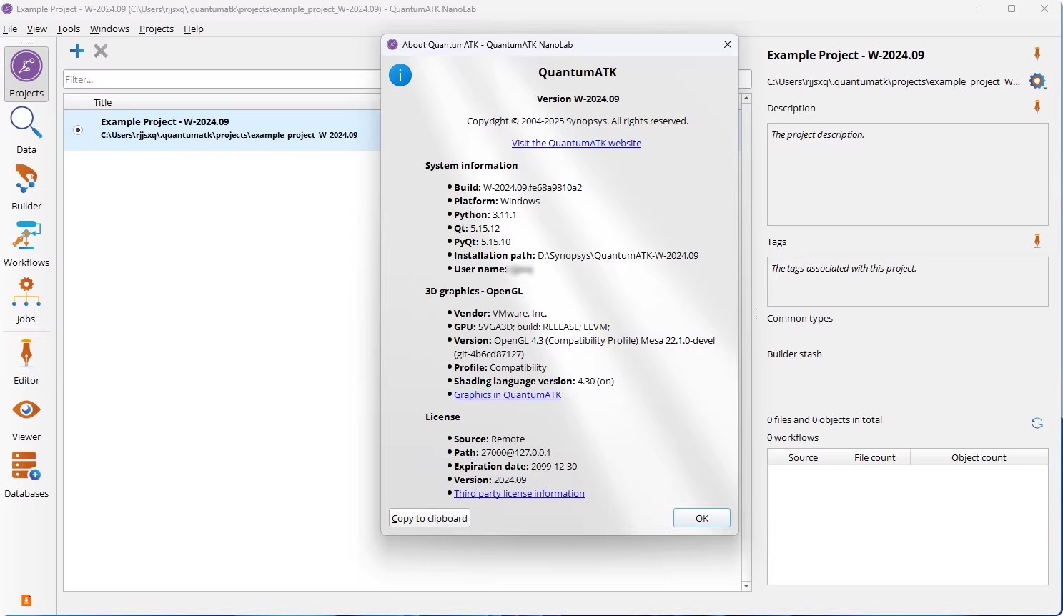Image resolution: width=1063 pixels, height=616 pixels.
Task: Launch the Builder tool
Action: coord(26,187)
